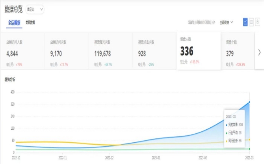This screenshot has width=264, height=164.
Task: Click the 2023-01 label on the x-axis
Action: point(156,157)
